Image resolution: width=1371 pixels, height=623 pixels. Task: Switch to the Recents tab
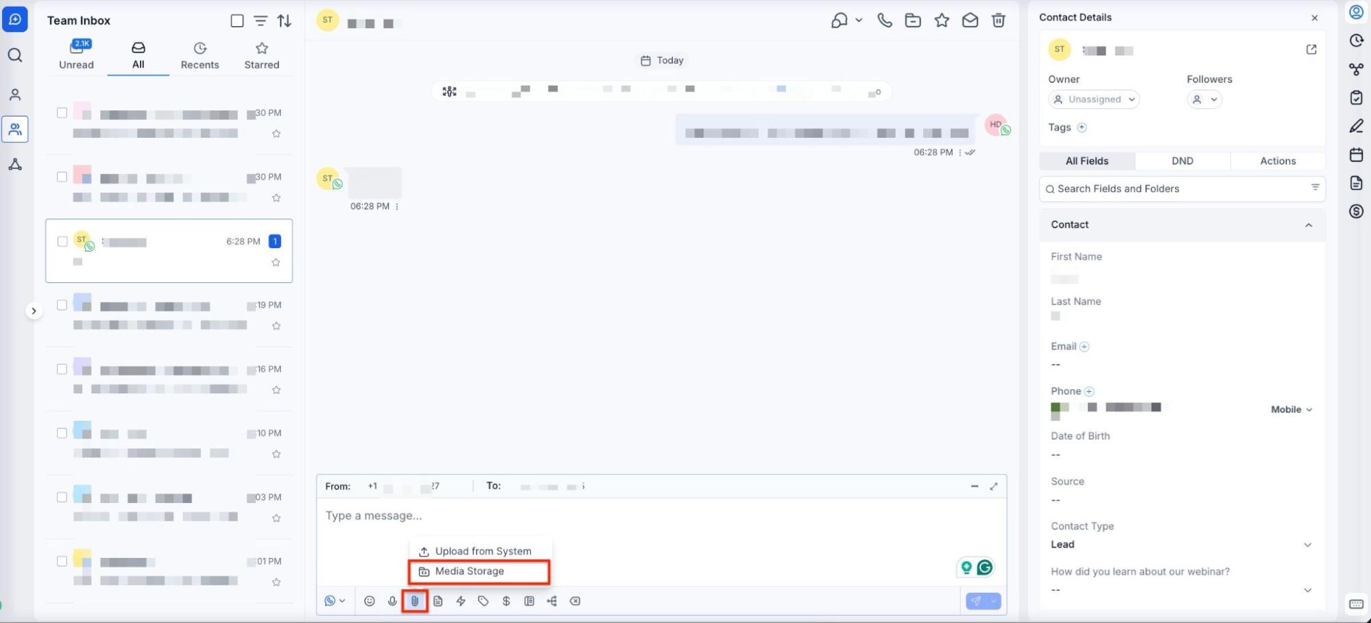tap(200, 55)
